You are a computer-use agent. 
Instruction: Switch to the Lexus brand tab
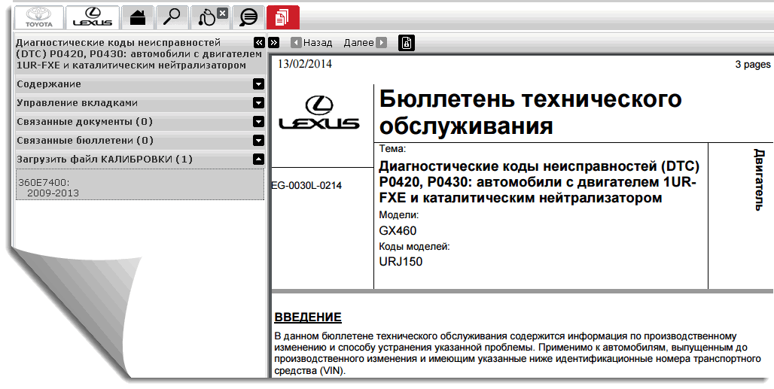(x=92, y=17)
